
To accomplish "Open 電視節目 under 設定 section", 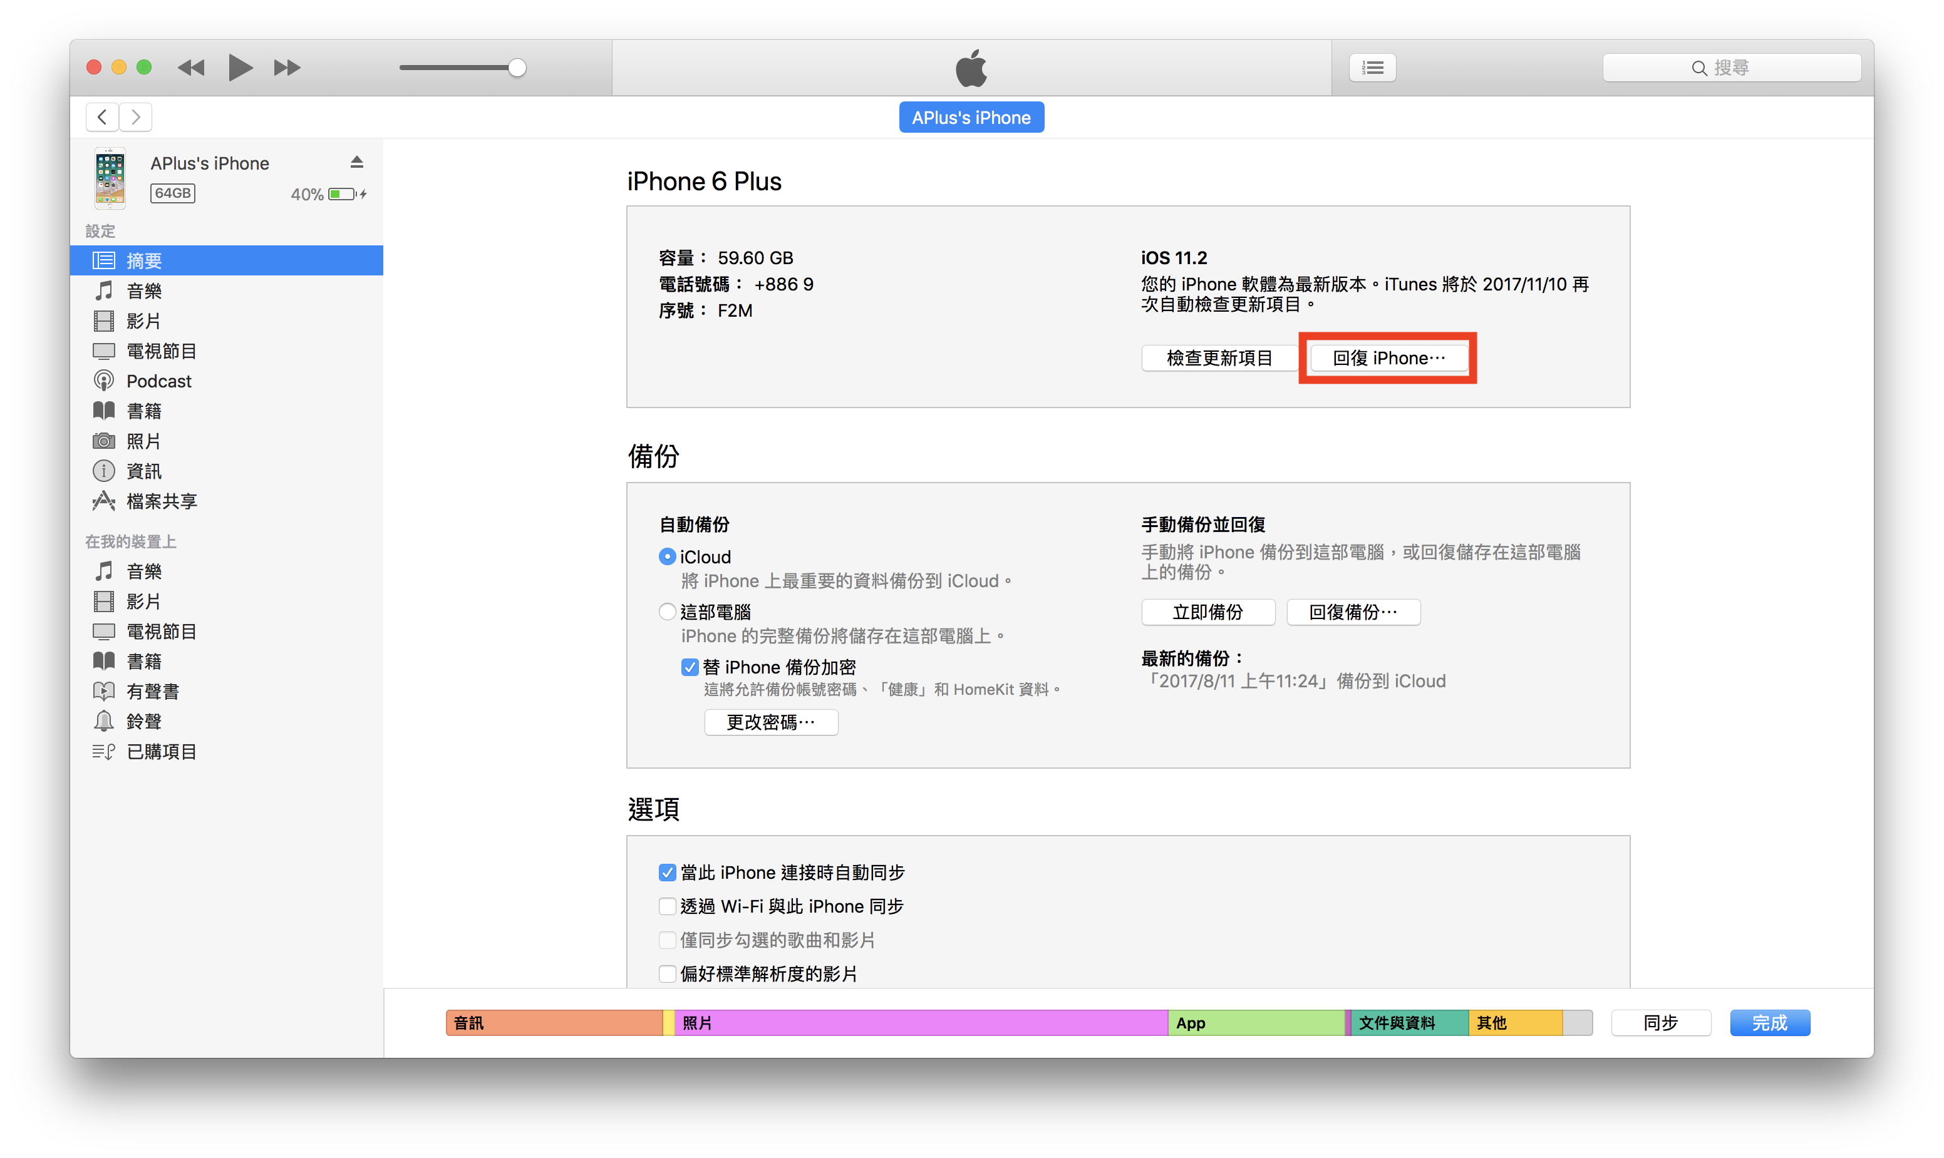I will [x=227, y=351].
